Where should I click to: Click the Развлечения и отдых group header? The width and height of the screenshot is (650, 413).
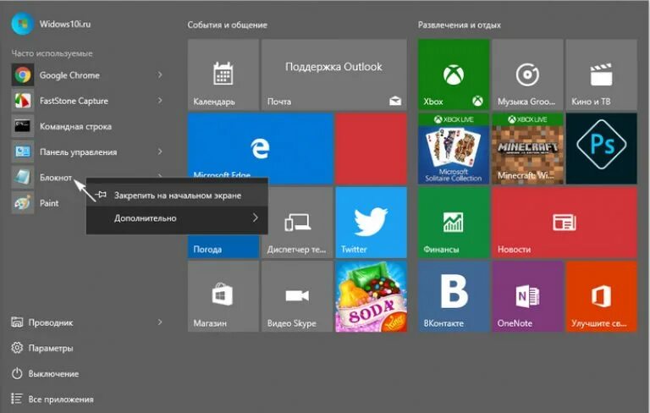459,25
